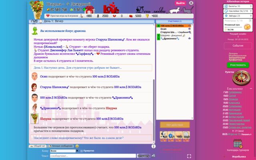Click the Кому recipient field showing Всем

point(63,151)
